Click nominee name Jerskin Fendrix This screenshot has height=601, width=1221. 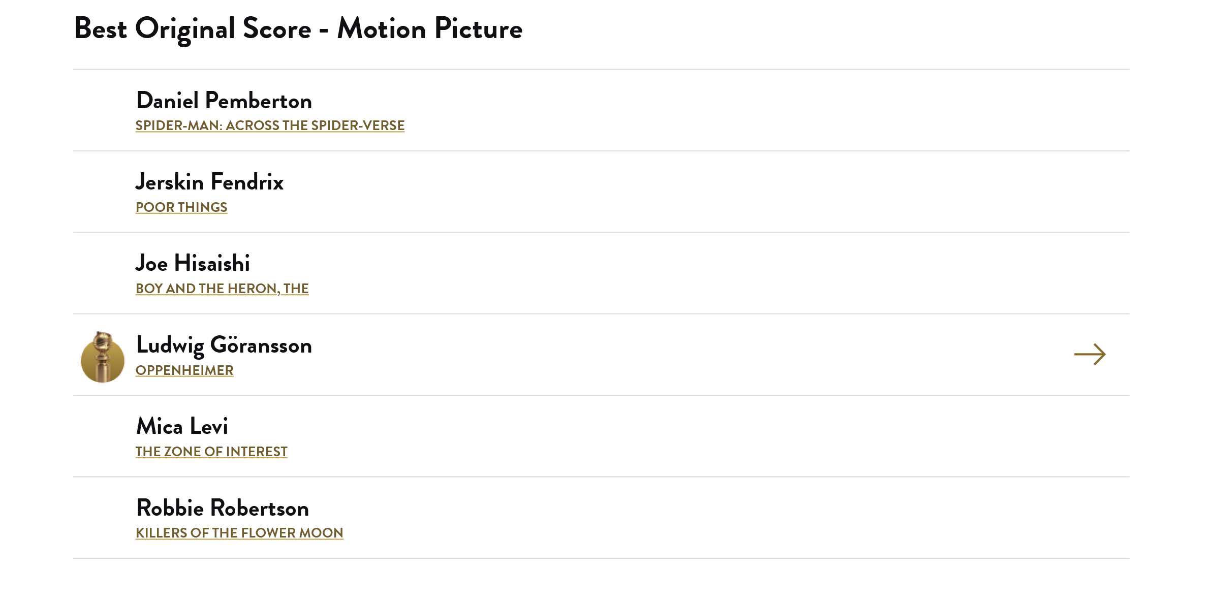click(209, 182)
